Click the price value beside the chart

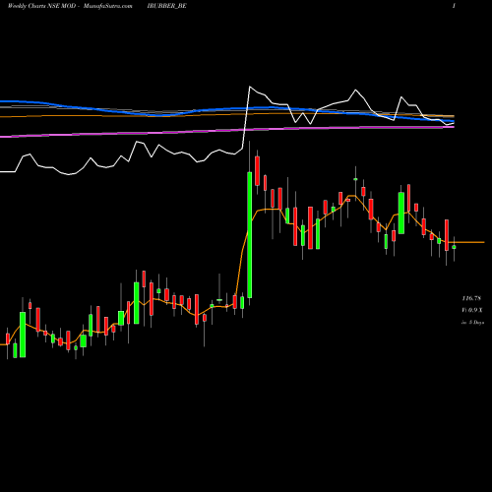coord(471,298)
